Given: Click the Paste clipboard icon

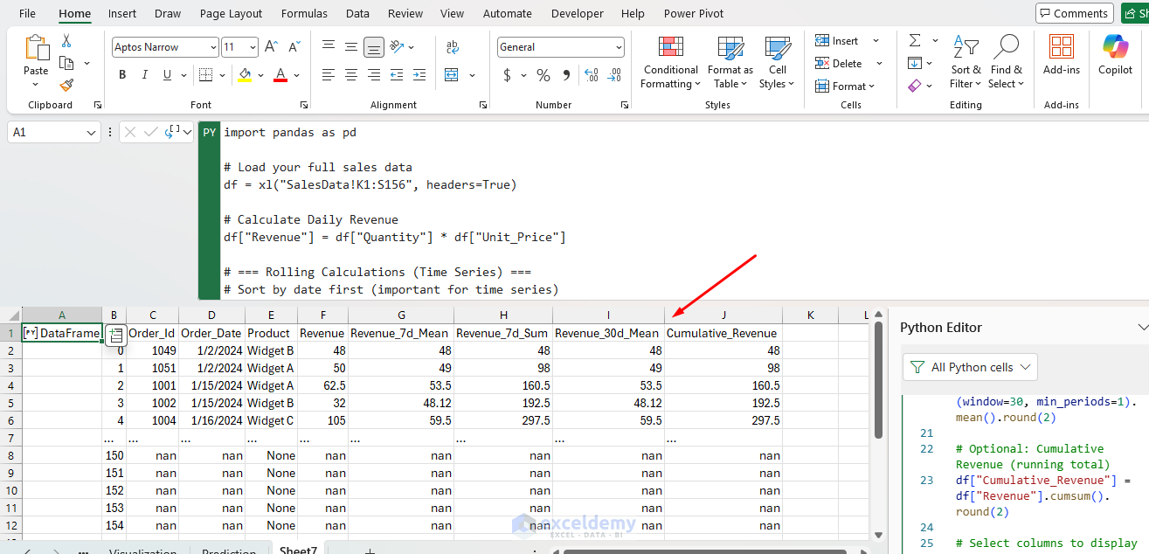Looking at the screenshot, I should click(x=36, y=48).
